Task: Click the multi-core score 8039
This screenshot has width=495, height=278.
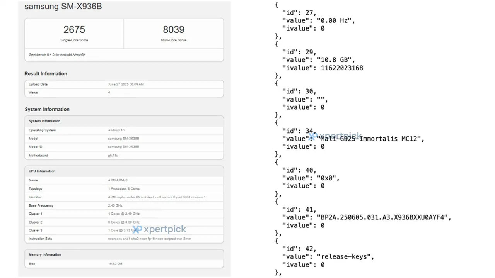Action: click(174, 30)
